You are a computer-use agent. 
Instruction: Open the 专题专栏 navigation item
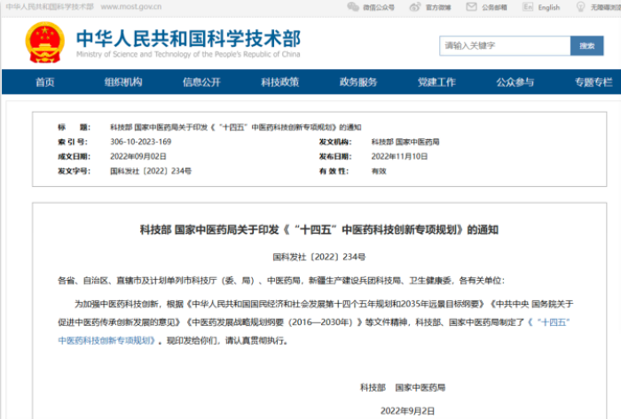pyautogui.click(x=593, y=82)
